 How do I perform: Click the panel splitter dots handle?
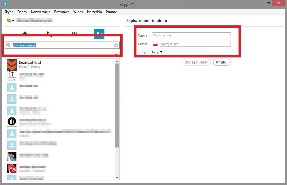[x=121, y=100]
